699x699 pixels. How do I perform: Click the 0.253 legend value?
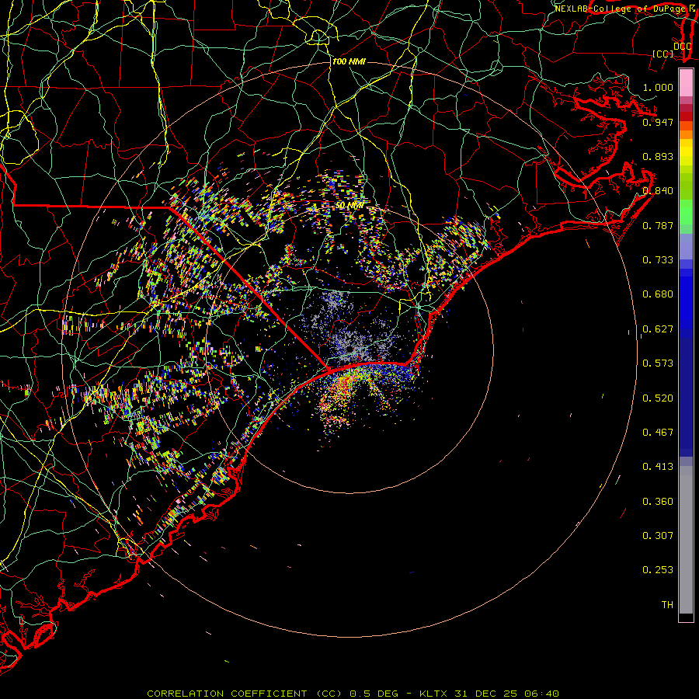[658, 570]
